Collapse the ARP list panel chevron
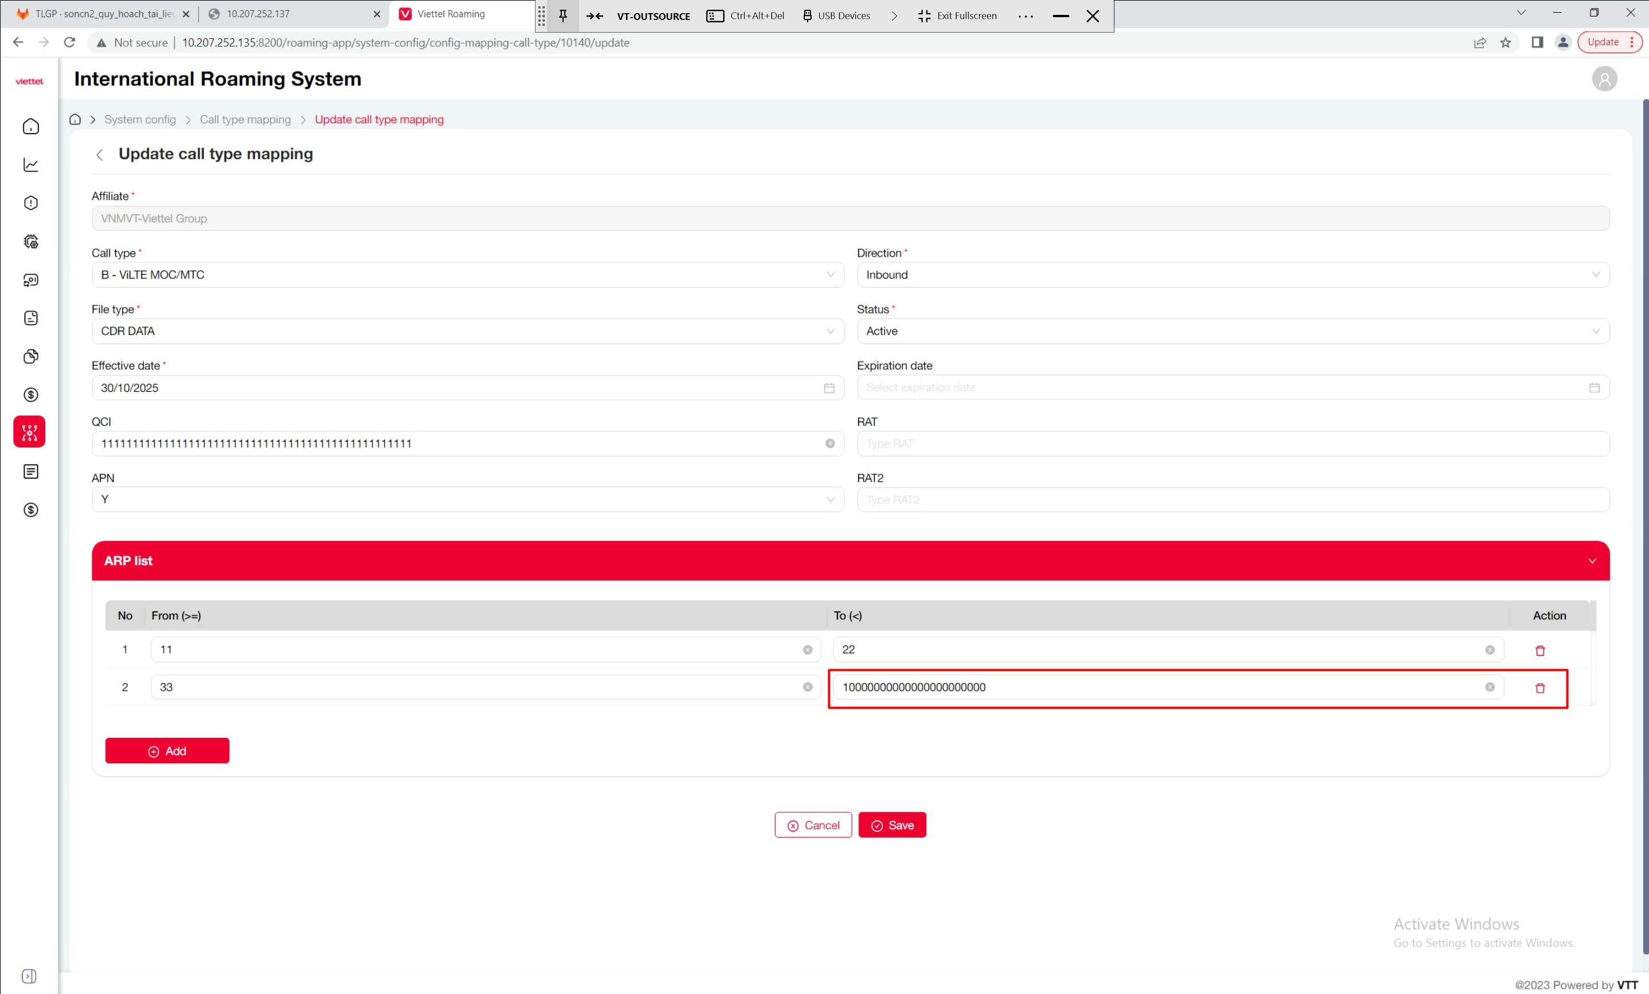The image size is (1649, 994). point(1592,561)
